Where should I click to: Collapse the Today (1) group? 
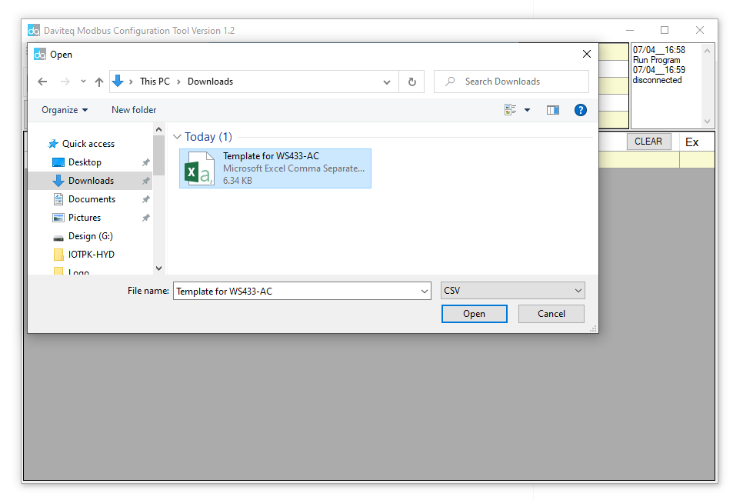tap(177, 137)
